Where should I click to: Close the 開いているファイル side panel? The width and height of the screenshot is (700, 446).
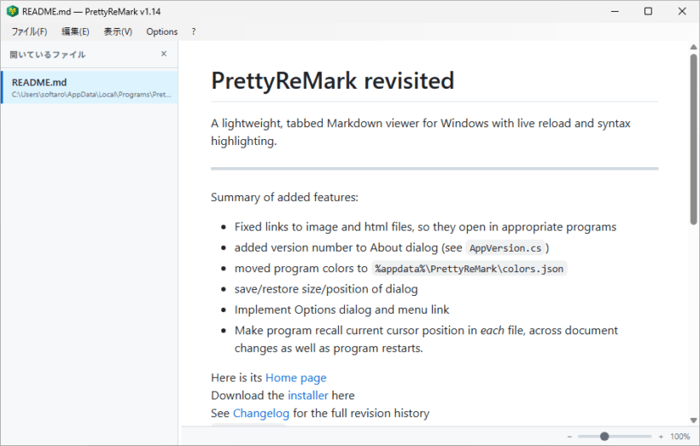pyautogui.click(x=164, y=54)
